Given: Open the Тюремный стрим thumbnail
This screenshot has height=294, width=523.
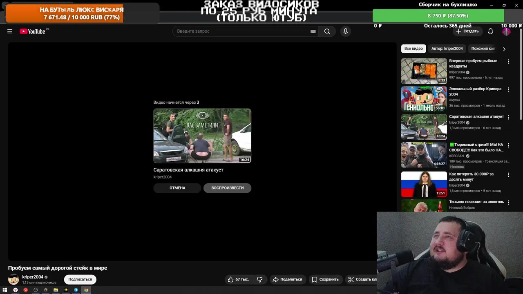Looking at the screenshot, I should coord(424,155).
